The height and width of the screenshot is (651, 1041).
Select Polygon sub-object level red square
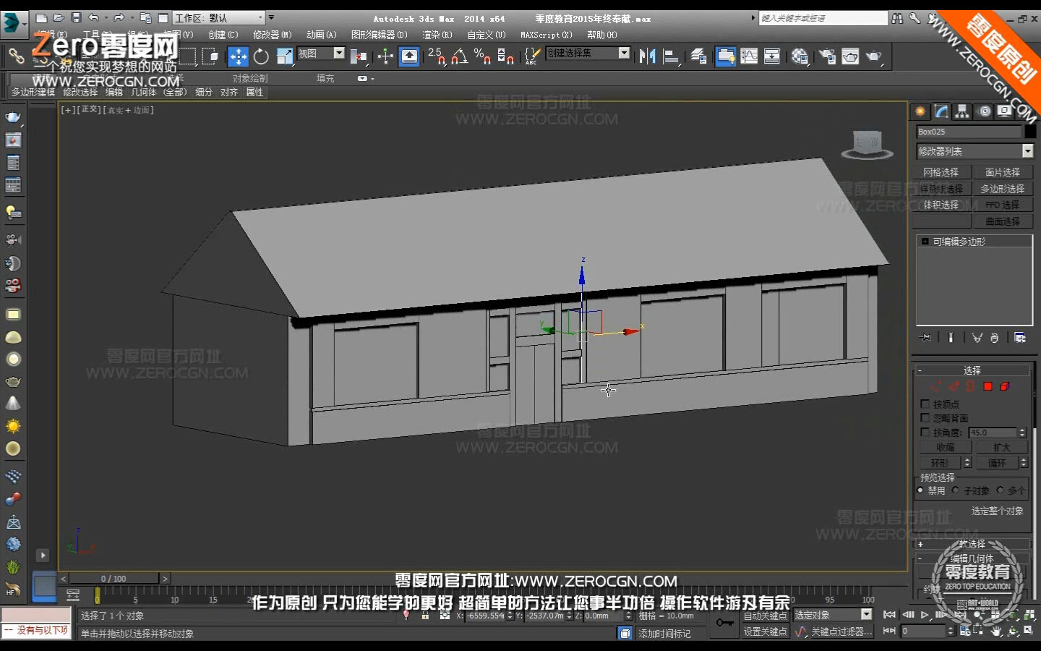pyautogui.click(x=988, y=387)
